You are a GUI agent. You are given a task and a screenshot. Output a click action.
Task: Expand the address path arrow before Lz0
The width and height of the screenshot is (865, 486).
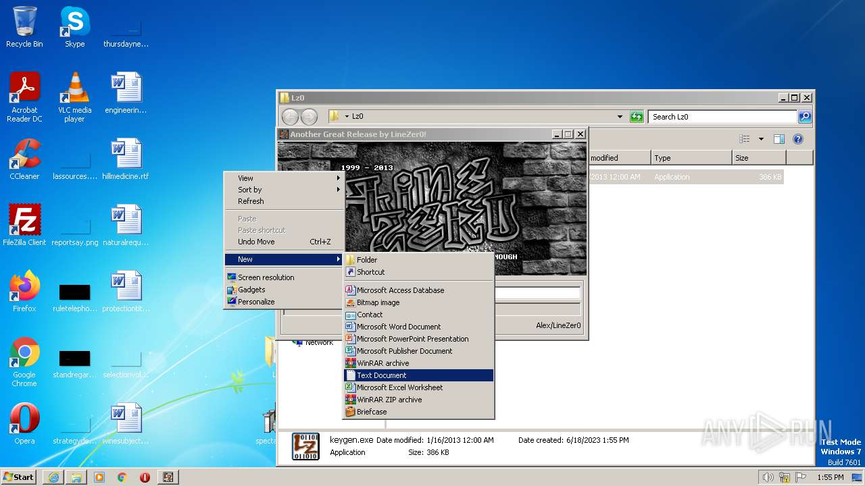pyautogui.click(x=347, y=117)
